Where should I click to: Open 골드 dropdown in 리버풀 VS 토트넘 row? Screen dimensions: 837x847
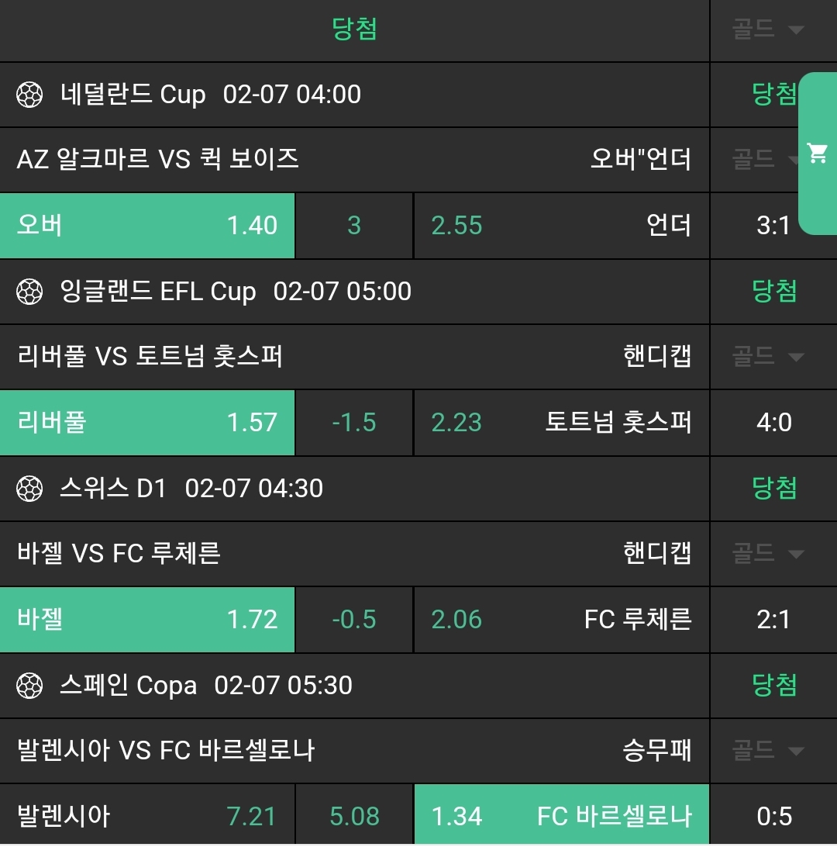pyautogui.click(x=767, y=357)
